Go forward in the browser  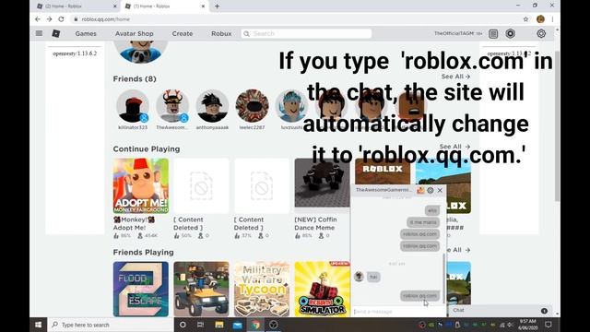(49, 18)
